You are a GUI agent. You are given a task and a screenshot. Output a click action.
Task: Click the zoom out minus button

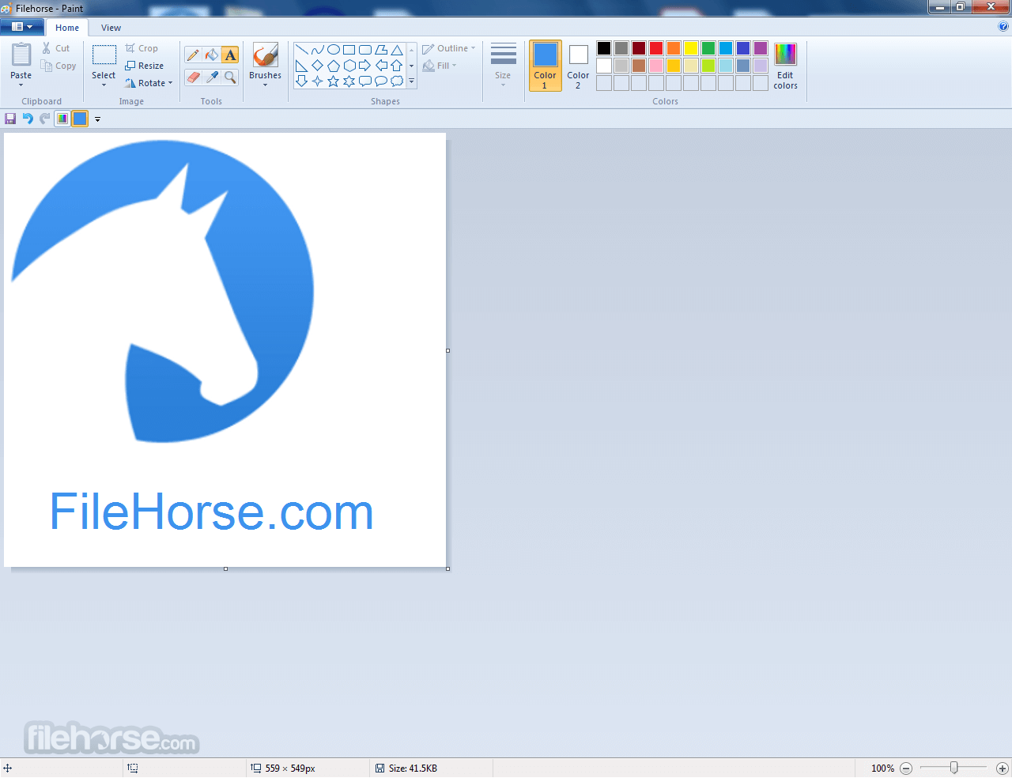click(x=906, y=768)
